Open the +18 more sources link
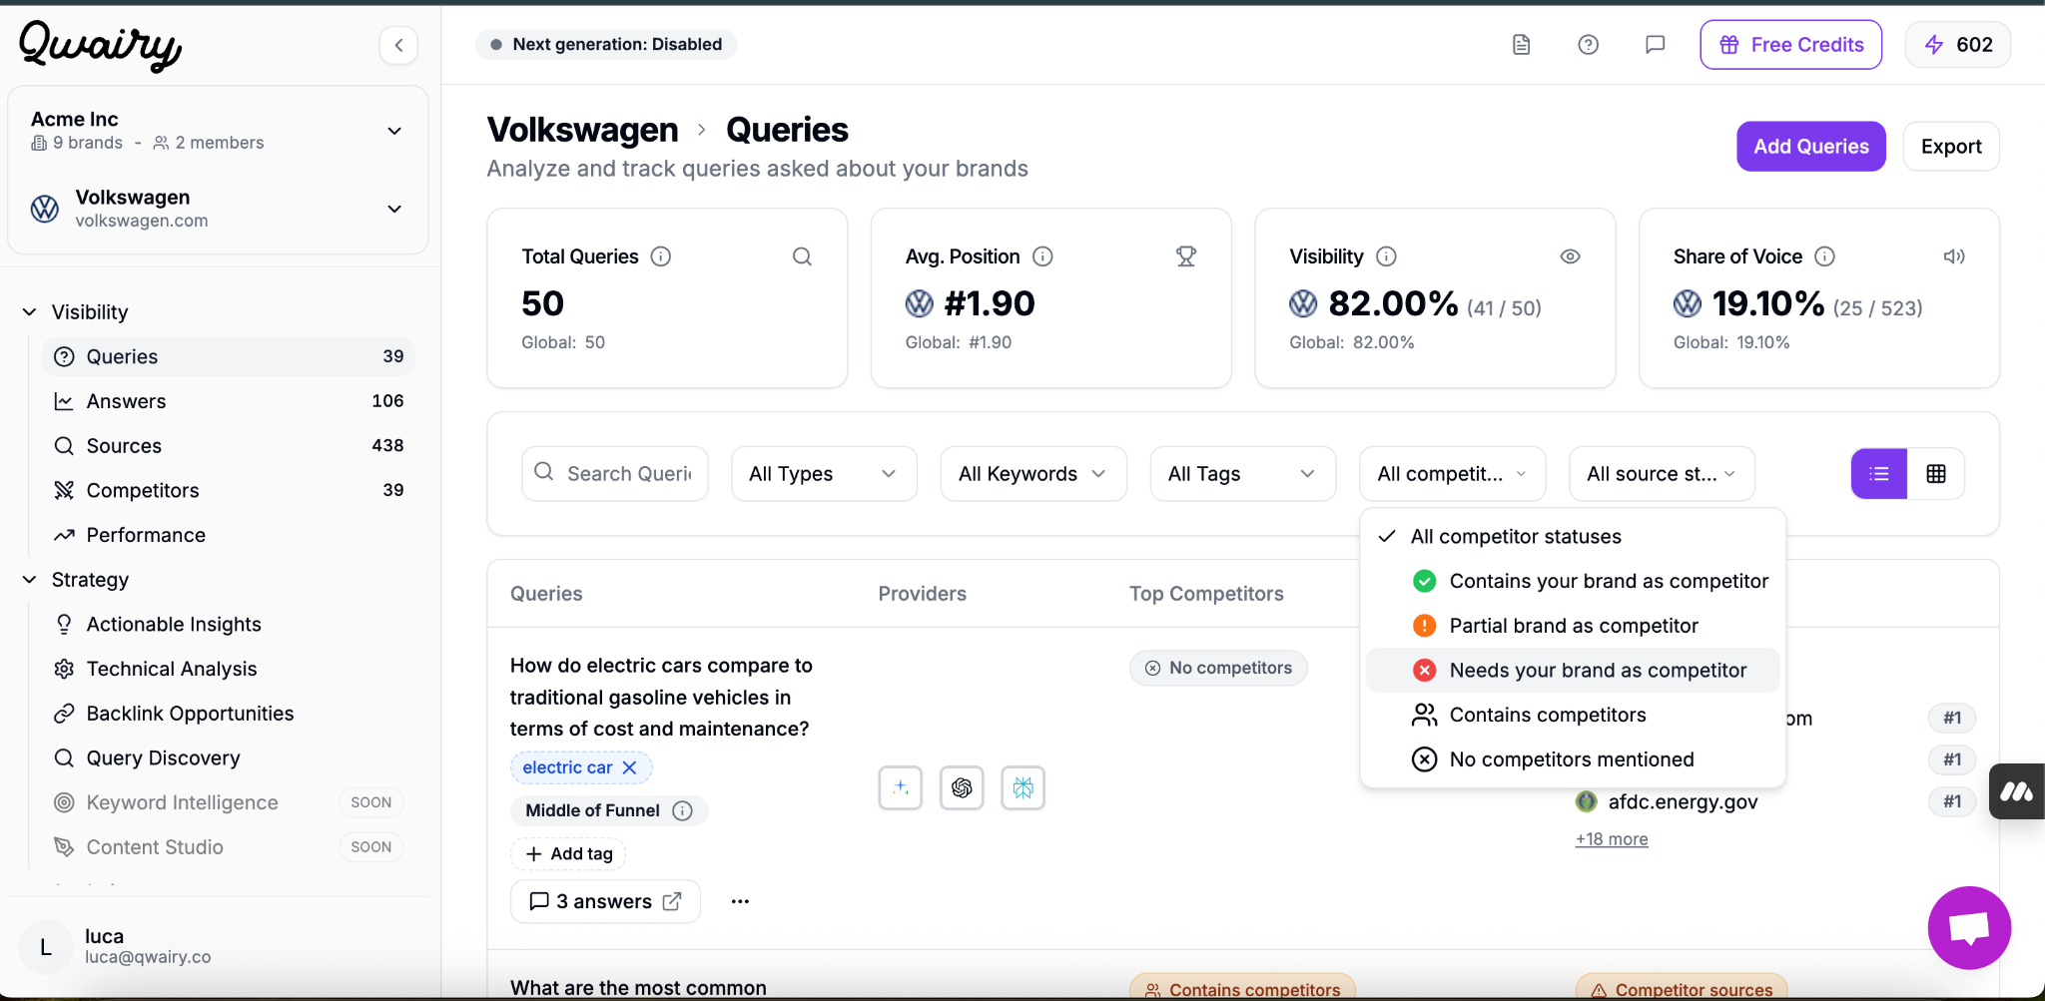 [x=1612, y=839]
